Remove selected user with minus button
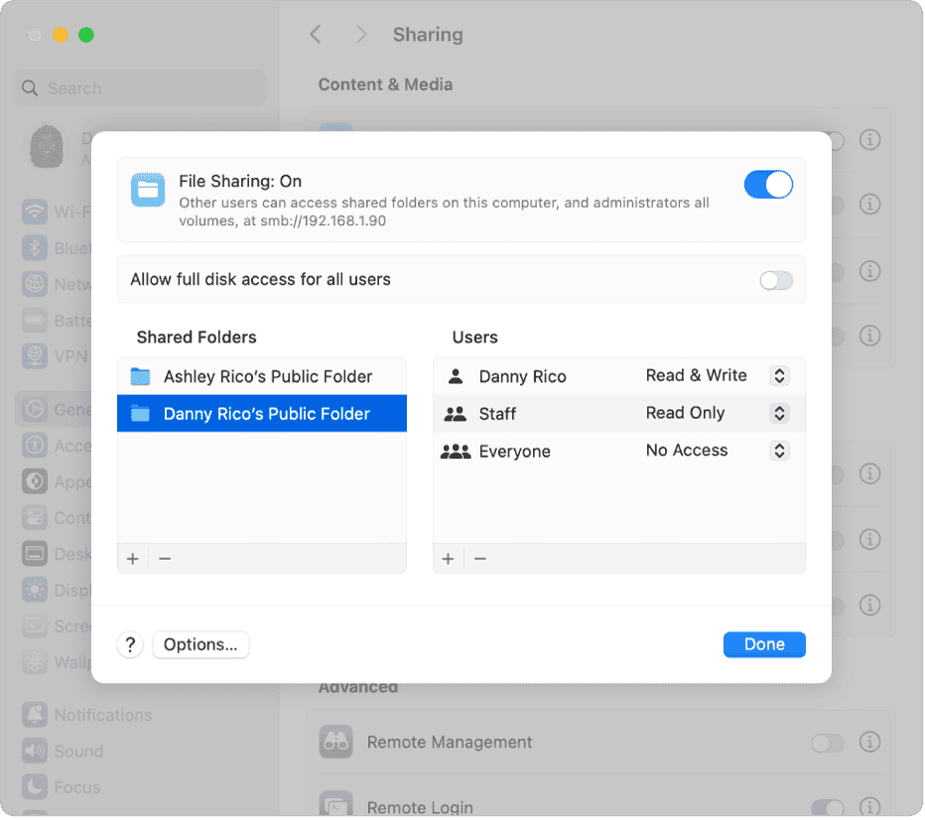The image size is (925, 820). [480, 559]
